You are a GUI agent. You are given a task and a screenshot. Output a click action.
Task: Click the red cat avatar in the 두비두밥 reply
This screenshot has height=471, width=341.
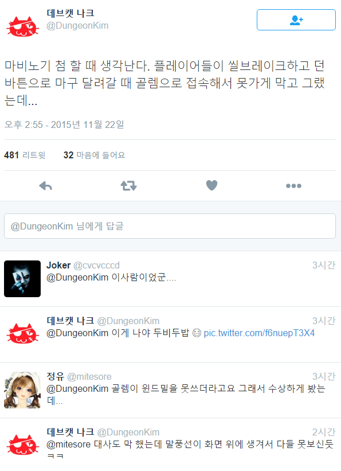coord(22,334)
